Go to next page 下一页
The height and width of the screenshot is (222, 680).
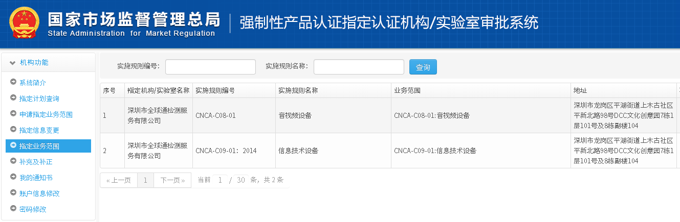172,180
